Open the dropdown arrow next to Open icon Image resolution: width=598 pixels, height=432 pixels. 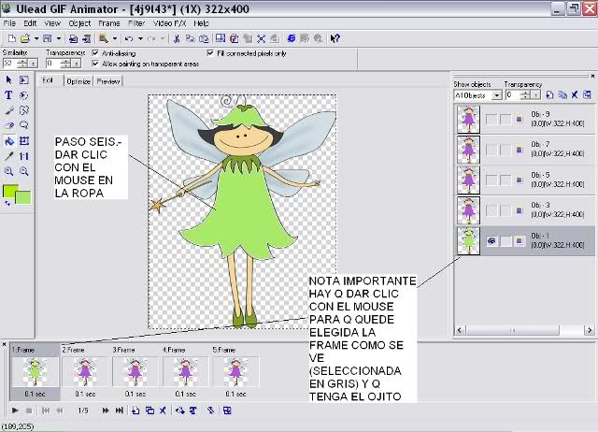pyautogui.click(x=36, y=38)
